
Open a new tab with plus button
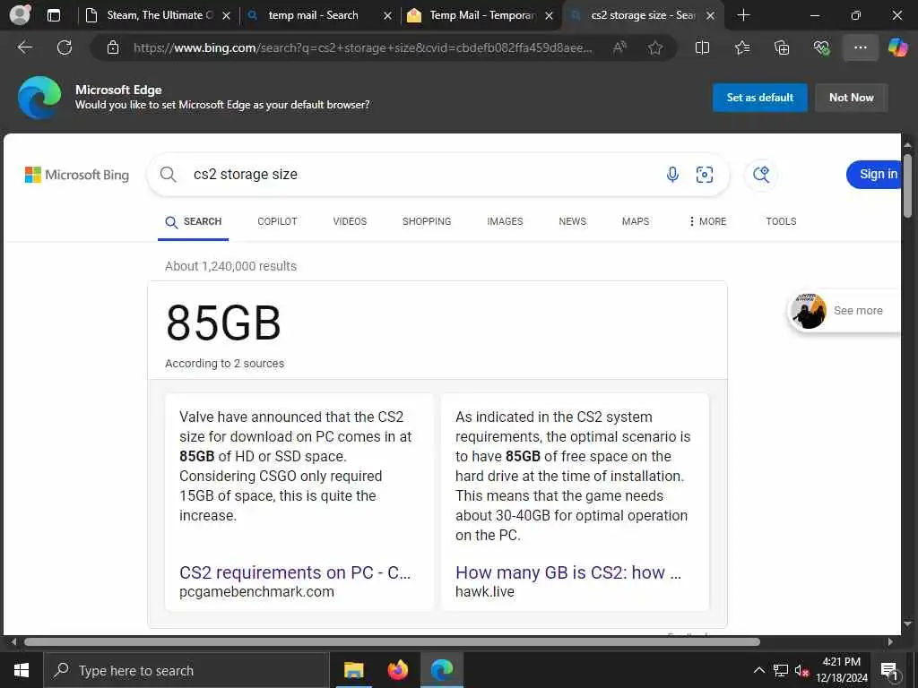point(743,15)
